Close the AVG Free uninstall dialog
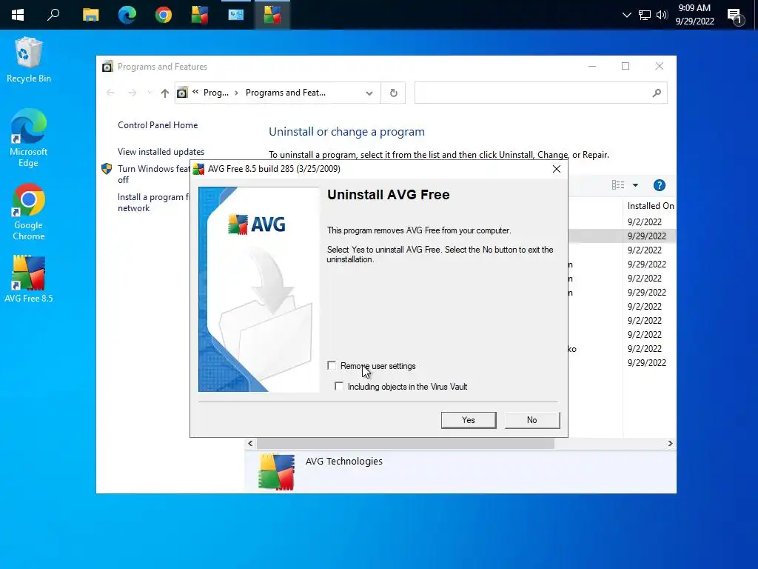Image resolution: width=758 pixels, height=569 pixels. 557,169
